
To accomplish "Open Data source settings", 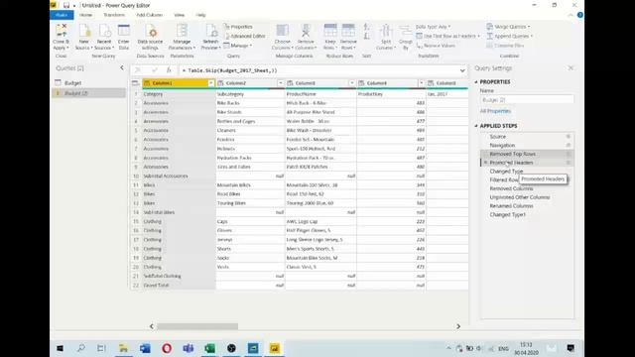I will (x=150, y=36).
